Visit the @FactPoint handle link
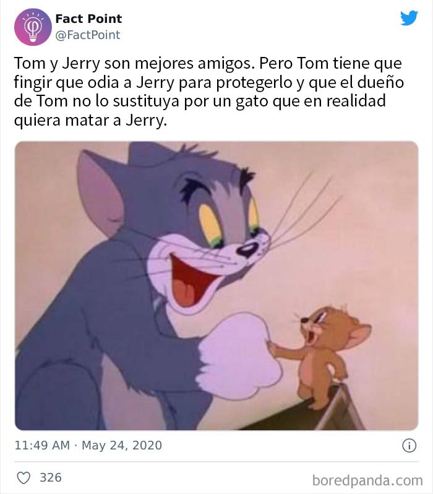433x494 pixels. [x=88, y=35]
